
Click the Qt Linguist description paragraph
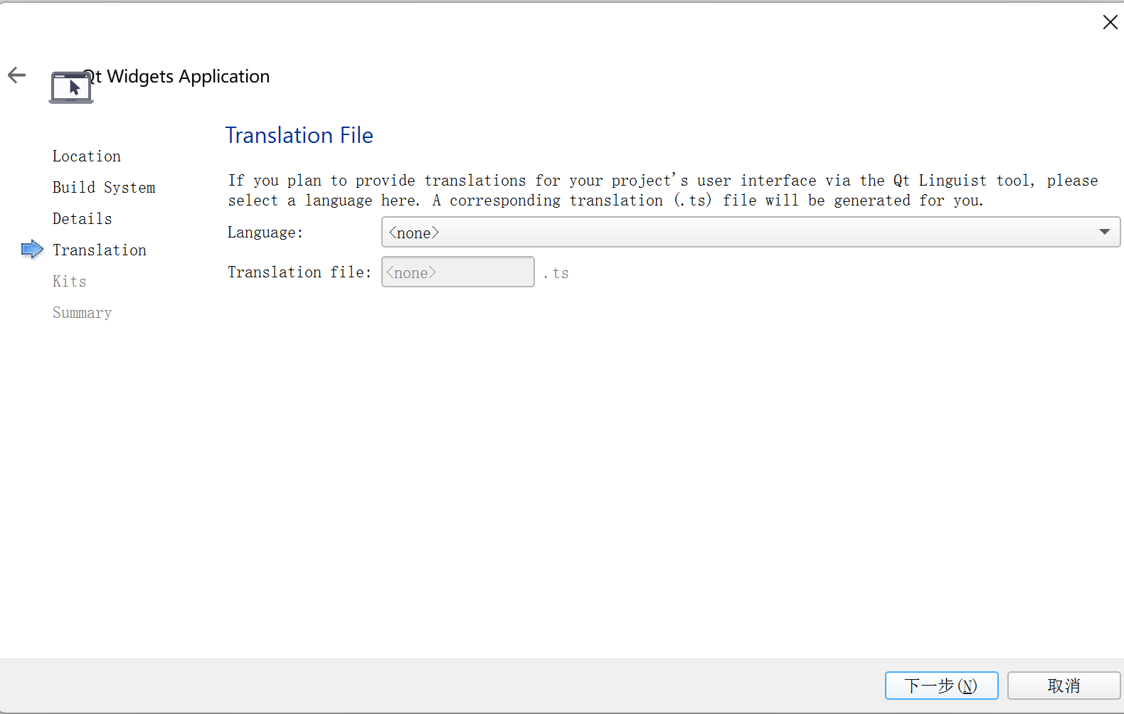[663, 190]
